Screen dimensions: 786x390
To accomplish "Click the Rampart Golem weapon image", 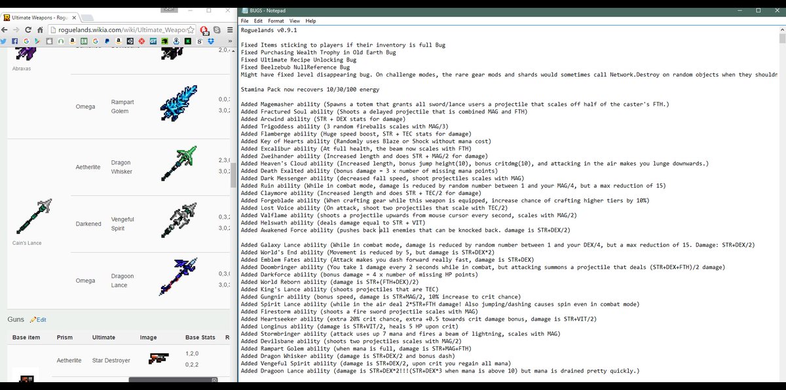I will [x=178, y=103].
